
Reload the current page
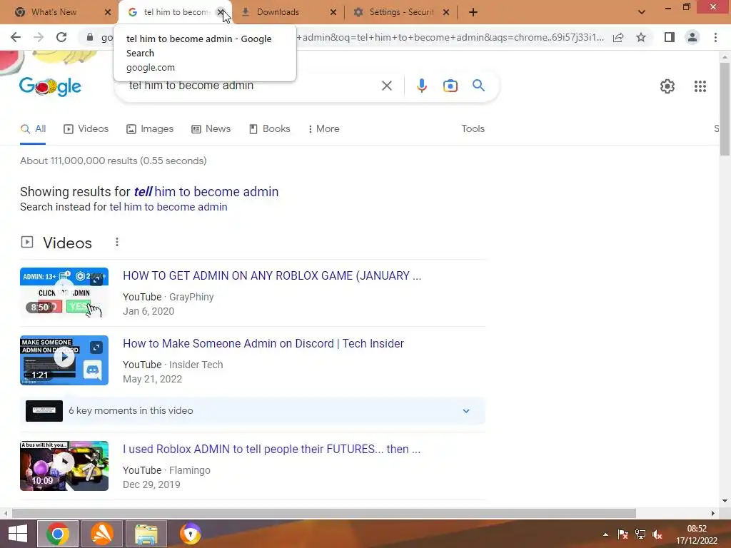click(x=61, y=37)
